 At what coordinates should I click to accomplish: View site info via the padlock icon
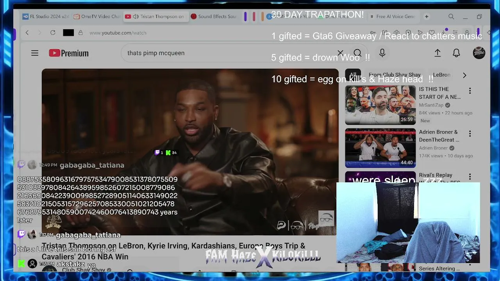pyautogui.click(x=80, y=33)
